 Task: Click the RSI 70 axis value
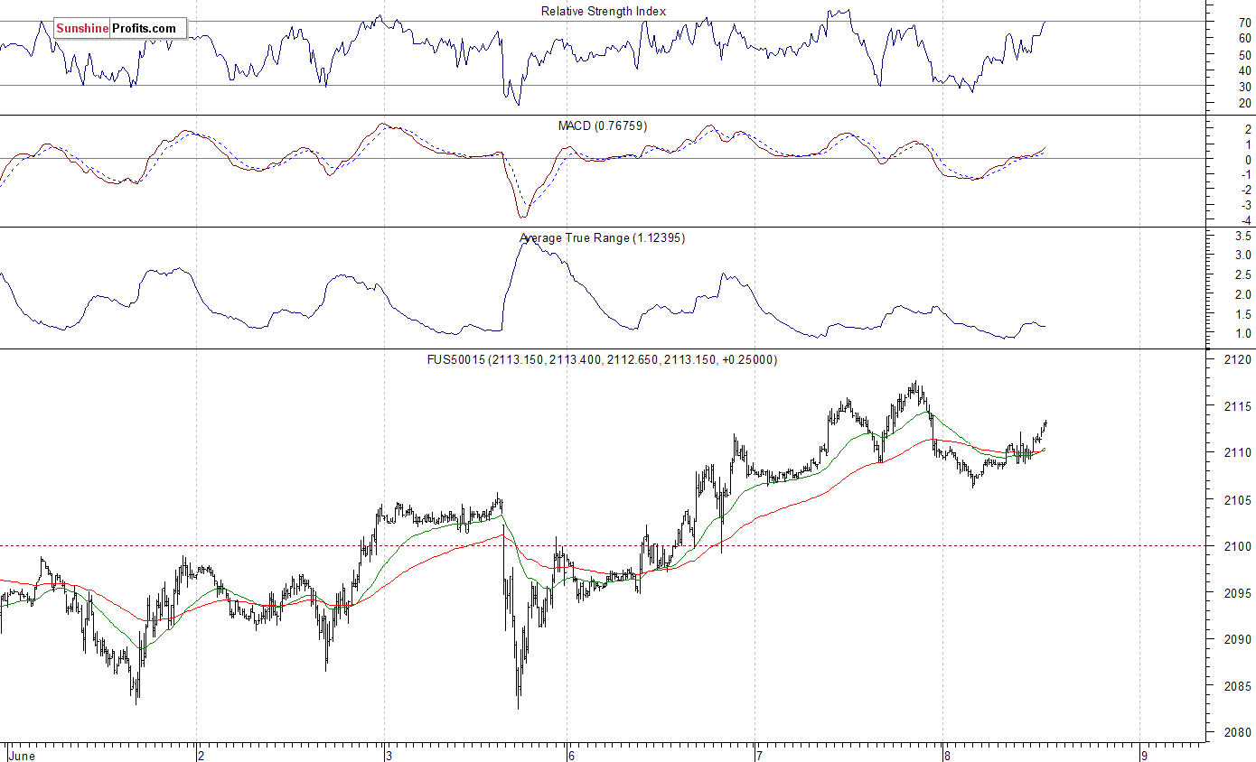click(x=1244, y=23)
